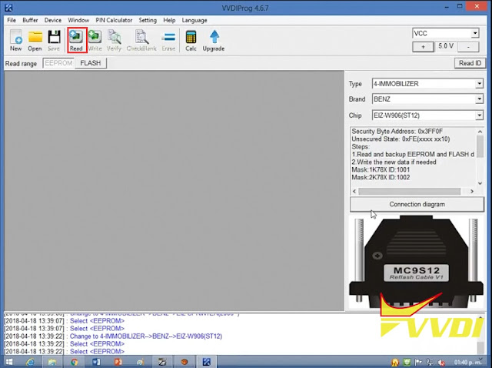492x368 pixels.
Task: Open File Explorer from taskbar
Action: tap(52, 362)
